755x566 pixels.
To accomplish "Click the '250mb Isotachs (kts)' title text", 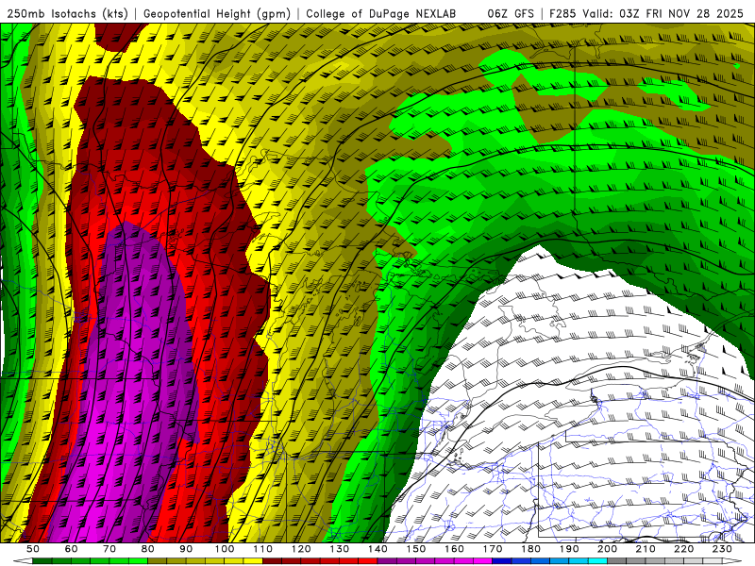I will tap(68, 14).
